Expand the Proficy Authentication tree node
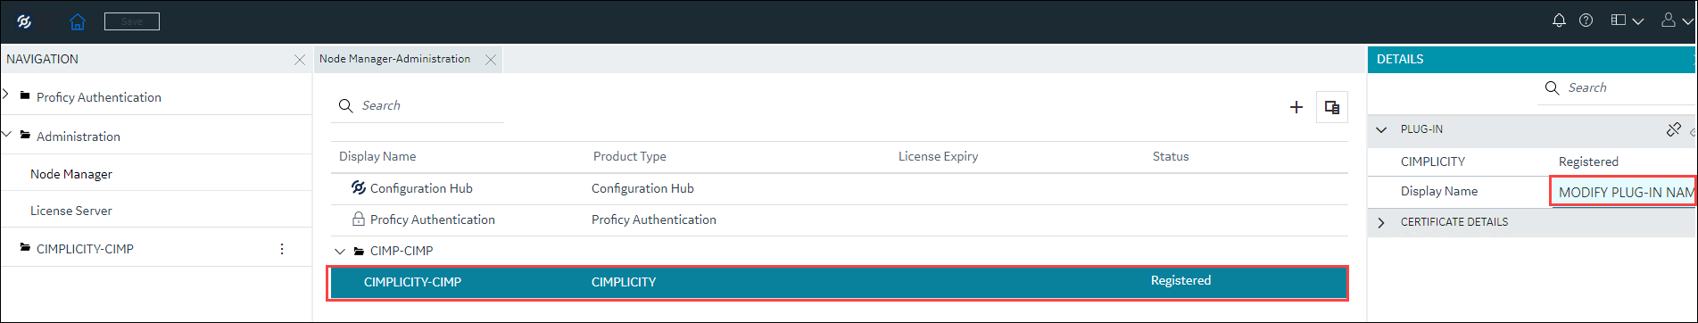 (5, 95)
